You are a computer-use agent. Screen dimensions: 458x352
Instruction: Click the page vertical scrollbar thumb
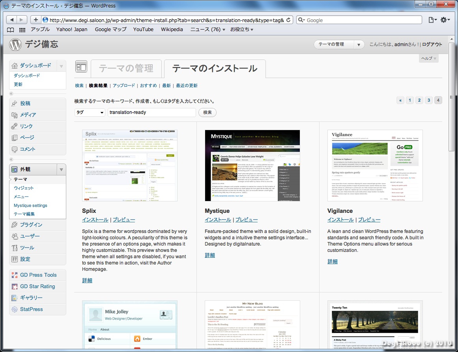coord(452,97)
